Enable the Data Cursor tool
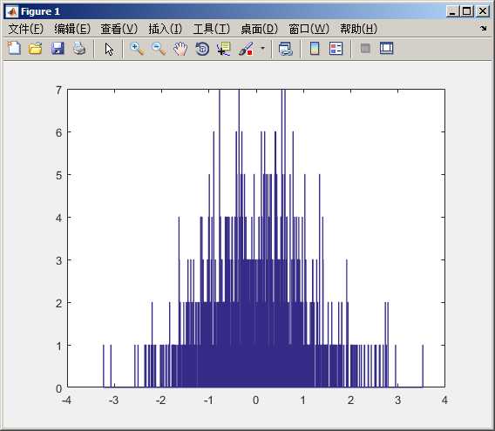495x431 pixels. click(x=224, y=49)
